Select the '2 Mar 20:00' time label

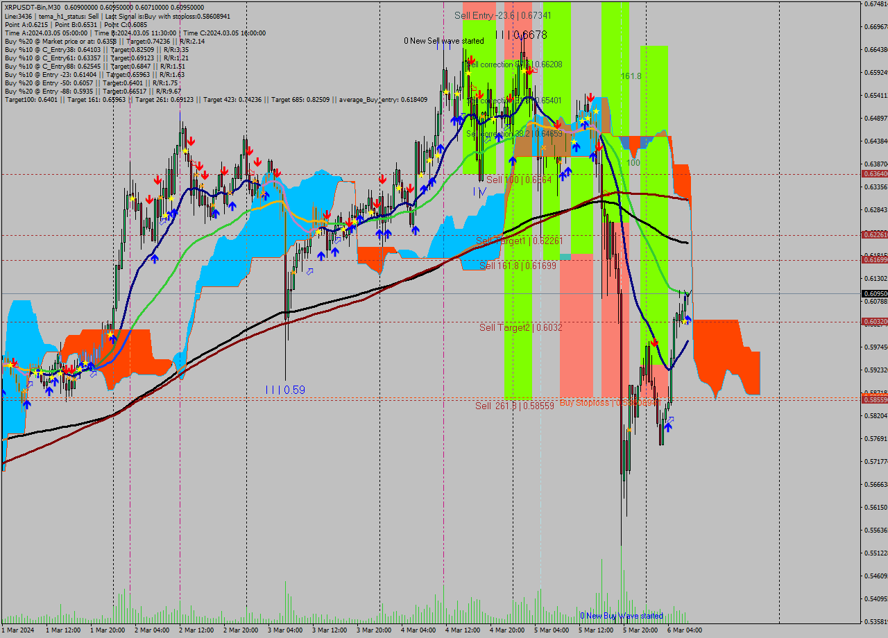click(241, 630)
